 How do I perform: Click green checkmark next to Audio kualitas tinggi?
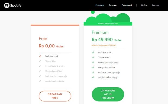point(93,77)
